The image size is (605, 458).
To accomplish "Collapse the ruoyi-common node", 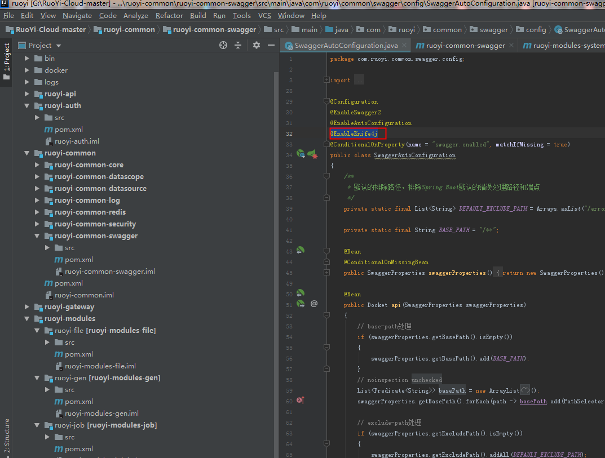I will tap(26, 153).
